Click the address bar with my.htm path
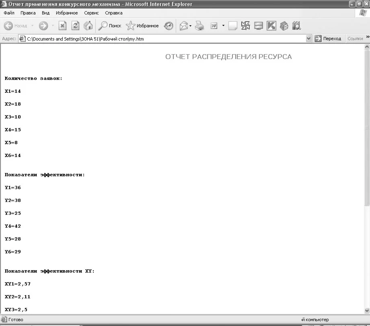 (165, 39)
